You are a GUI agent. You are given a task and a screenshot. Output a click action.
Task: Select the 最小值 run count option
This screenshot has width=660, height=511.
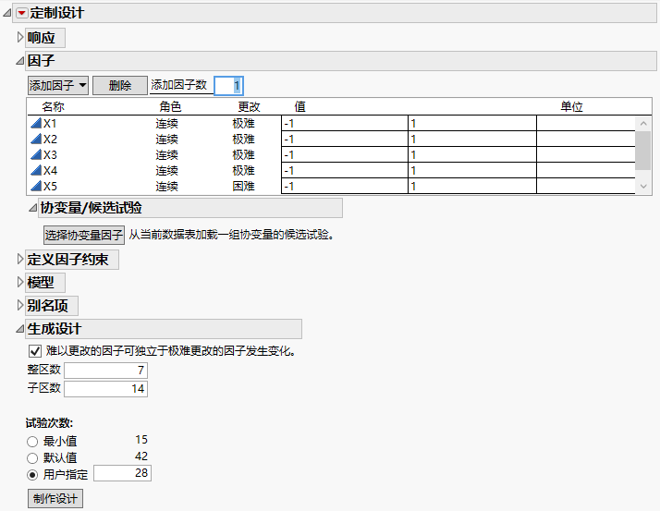coord(32,442)
